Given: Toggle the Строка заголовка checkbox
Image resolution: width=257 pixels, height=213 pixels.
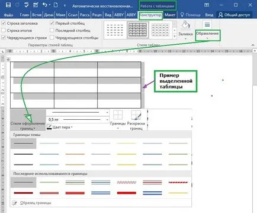Looking at the screenshot, I should tap(4, 23).
